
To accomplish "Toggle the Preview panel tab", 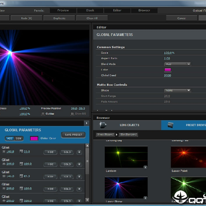I will coord(63,10).
